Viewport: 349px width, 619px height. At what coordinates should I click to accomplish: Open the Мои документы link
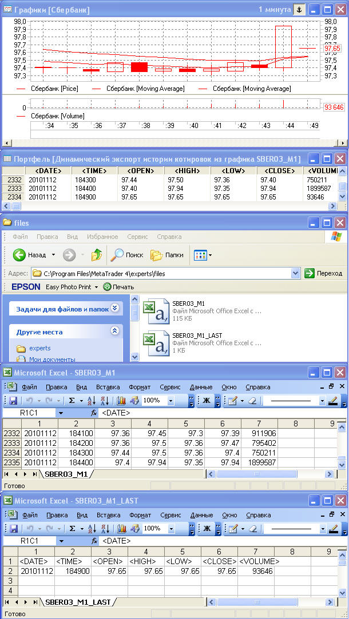click(x=51, y=360)
